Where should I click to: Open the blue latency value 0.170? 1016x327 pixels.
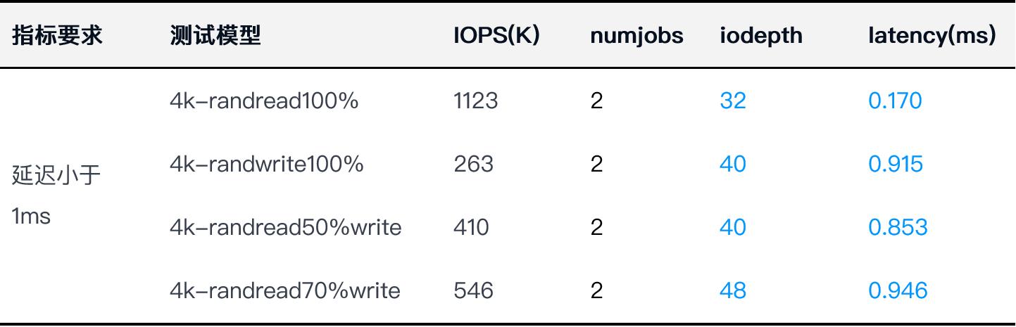tap(895, 101)
